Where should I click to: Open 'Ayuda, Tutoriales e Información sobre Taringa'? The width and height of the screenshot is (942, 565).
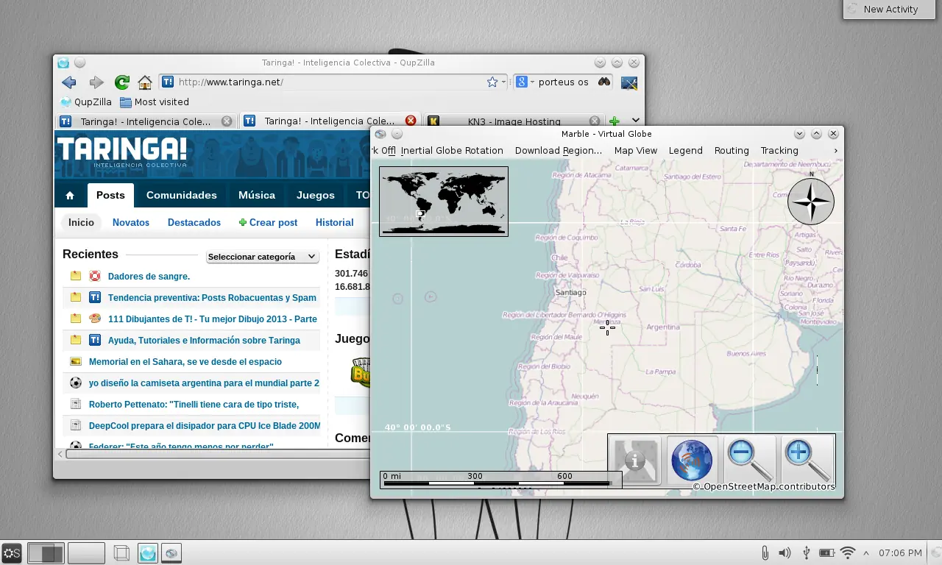[x=204, y=341]
